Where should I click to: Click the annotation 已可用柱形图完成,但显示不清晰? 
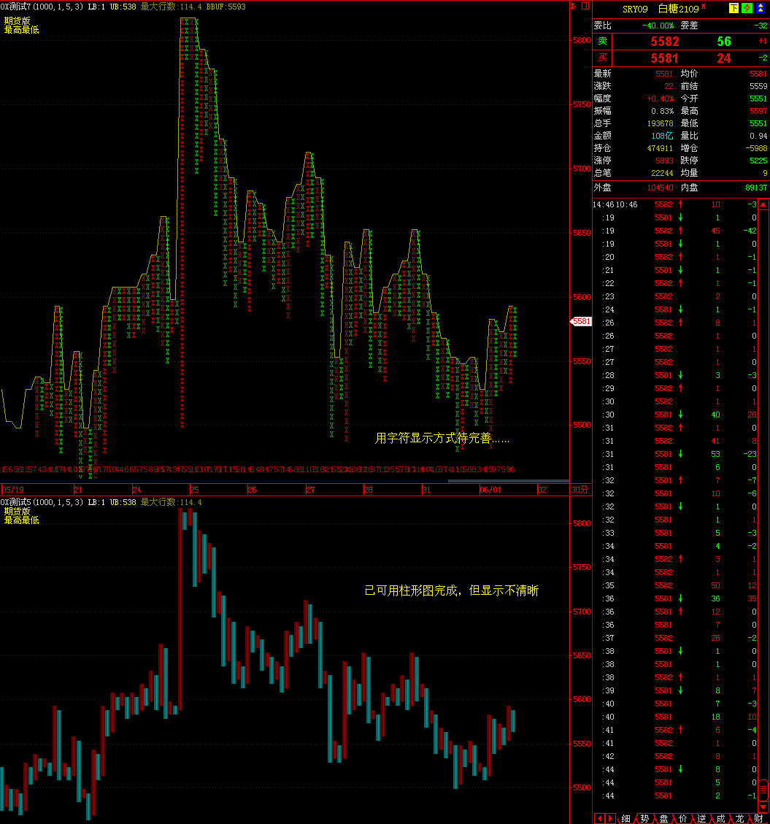click(x=452, y=590)
